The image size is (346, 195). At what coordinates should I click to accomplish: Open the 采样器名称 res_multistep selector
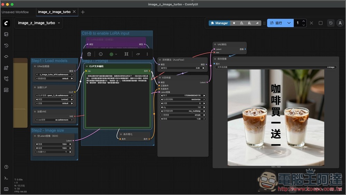tap(183, 111)
